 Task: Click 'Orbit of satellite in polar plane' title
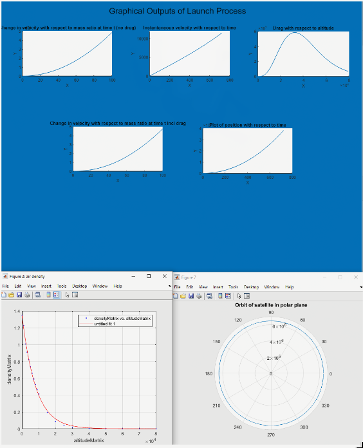271,305
